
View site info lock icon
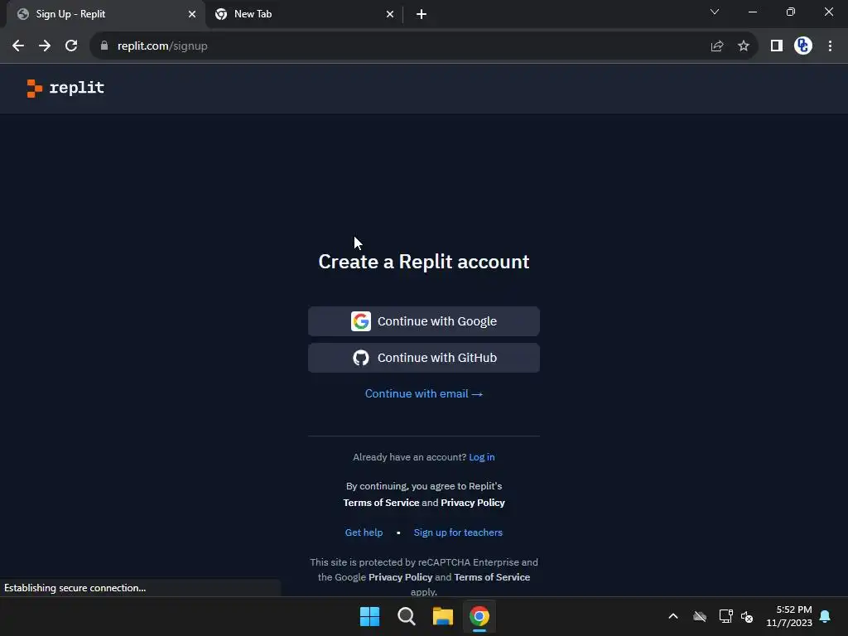(104, 46)
